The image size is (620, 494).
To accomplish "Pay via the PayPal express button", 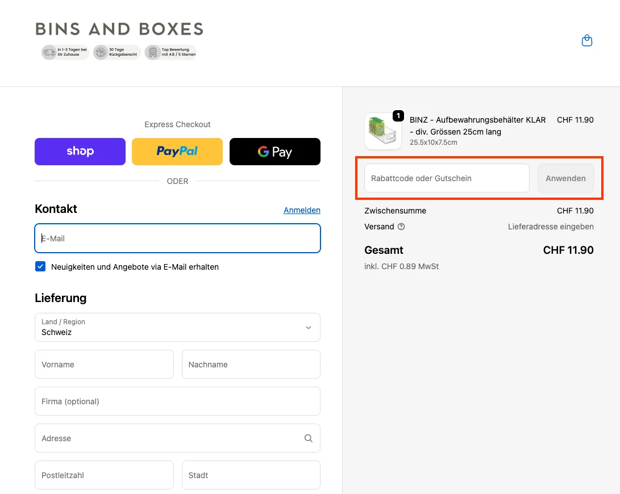I will [177, 152].
